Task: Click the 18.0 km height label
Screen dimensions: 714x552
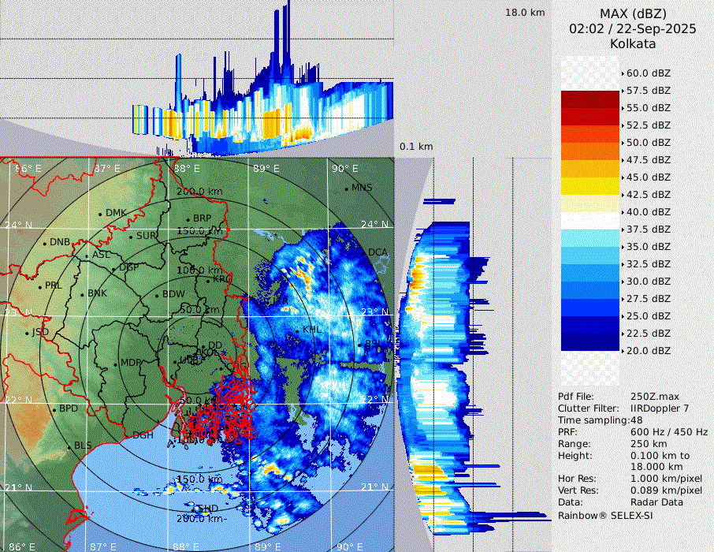Action: pos(525,13)
